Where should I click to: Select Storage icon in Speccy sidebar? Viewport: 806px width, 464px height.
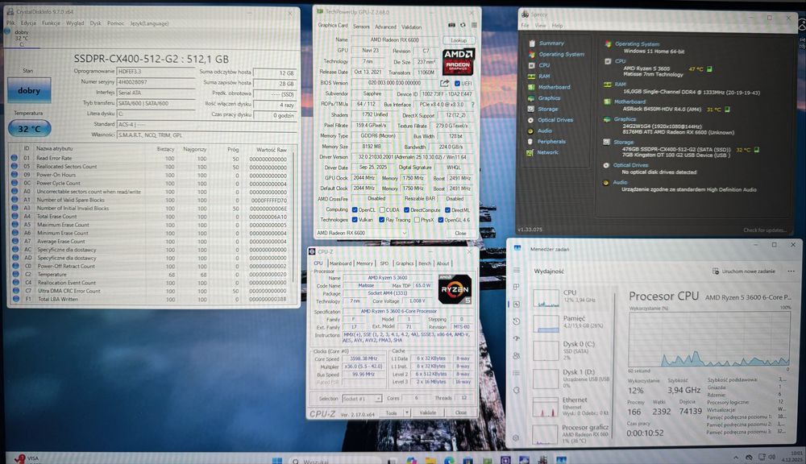(x=531, y=109)
